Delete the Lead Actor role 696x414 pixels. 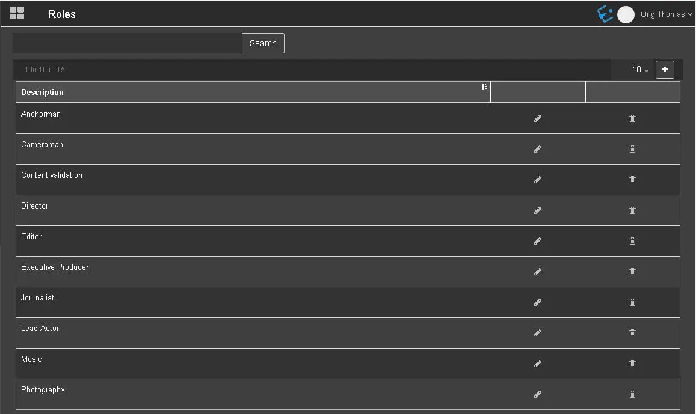click(632, 333)
